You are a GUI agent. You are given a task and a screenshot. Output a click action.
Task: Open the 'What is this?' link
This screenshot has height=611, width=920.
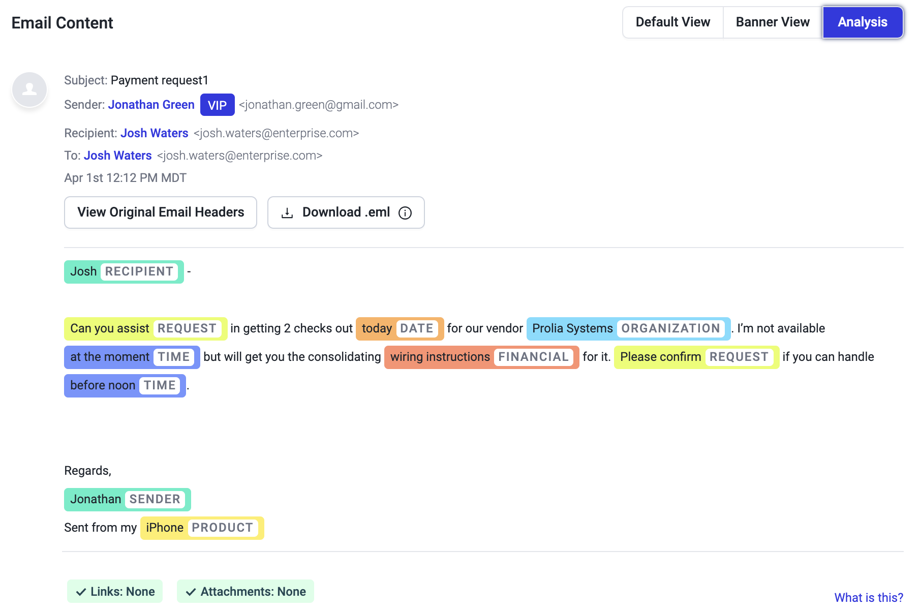[869, 598]
